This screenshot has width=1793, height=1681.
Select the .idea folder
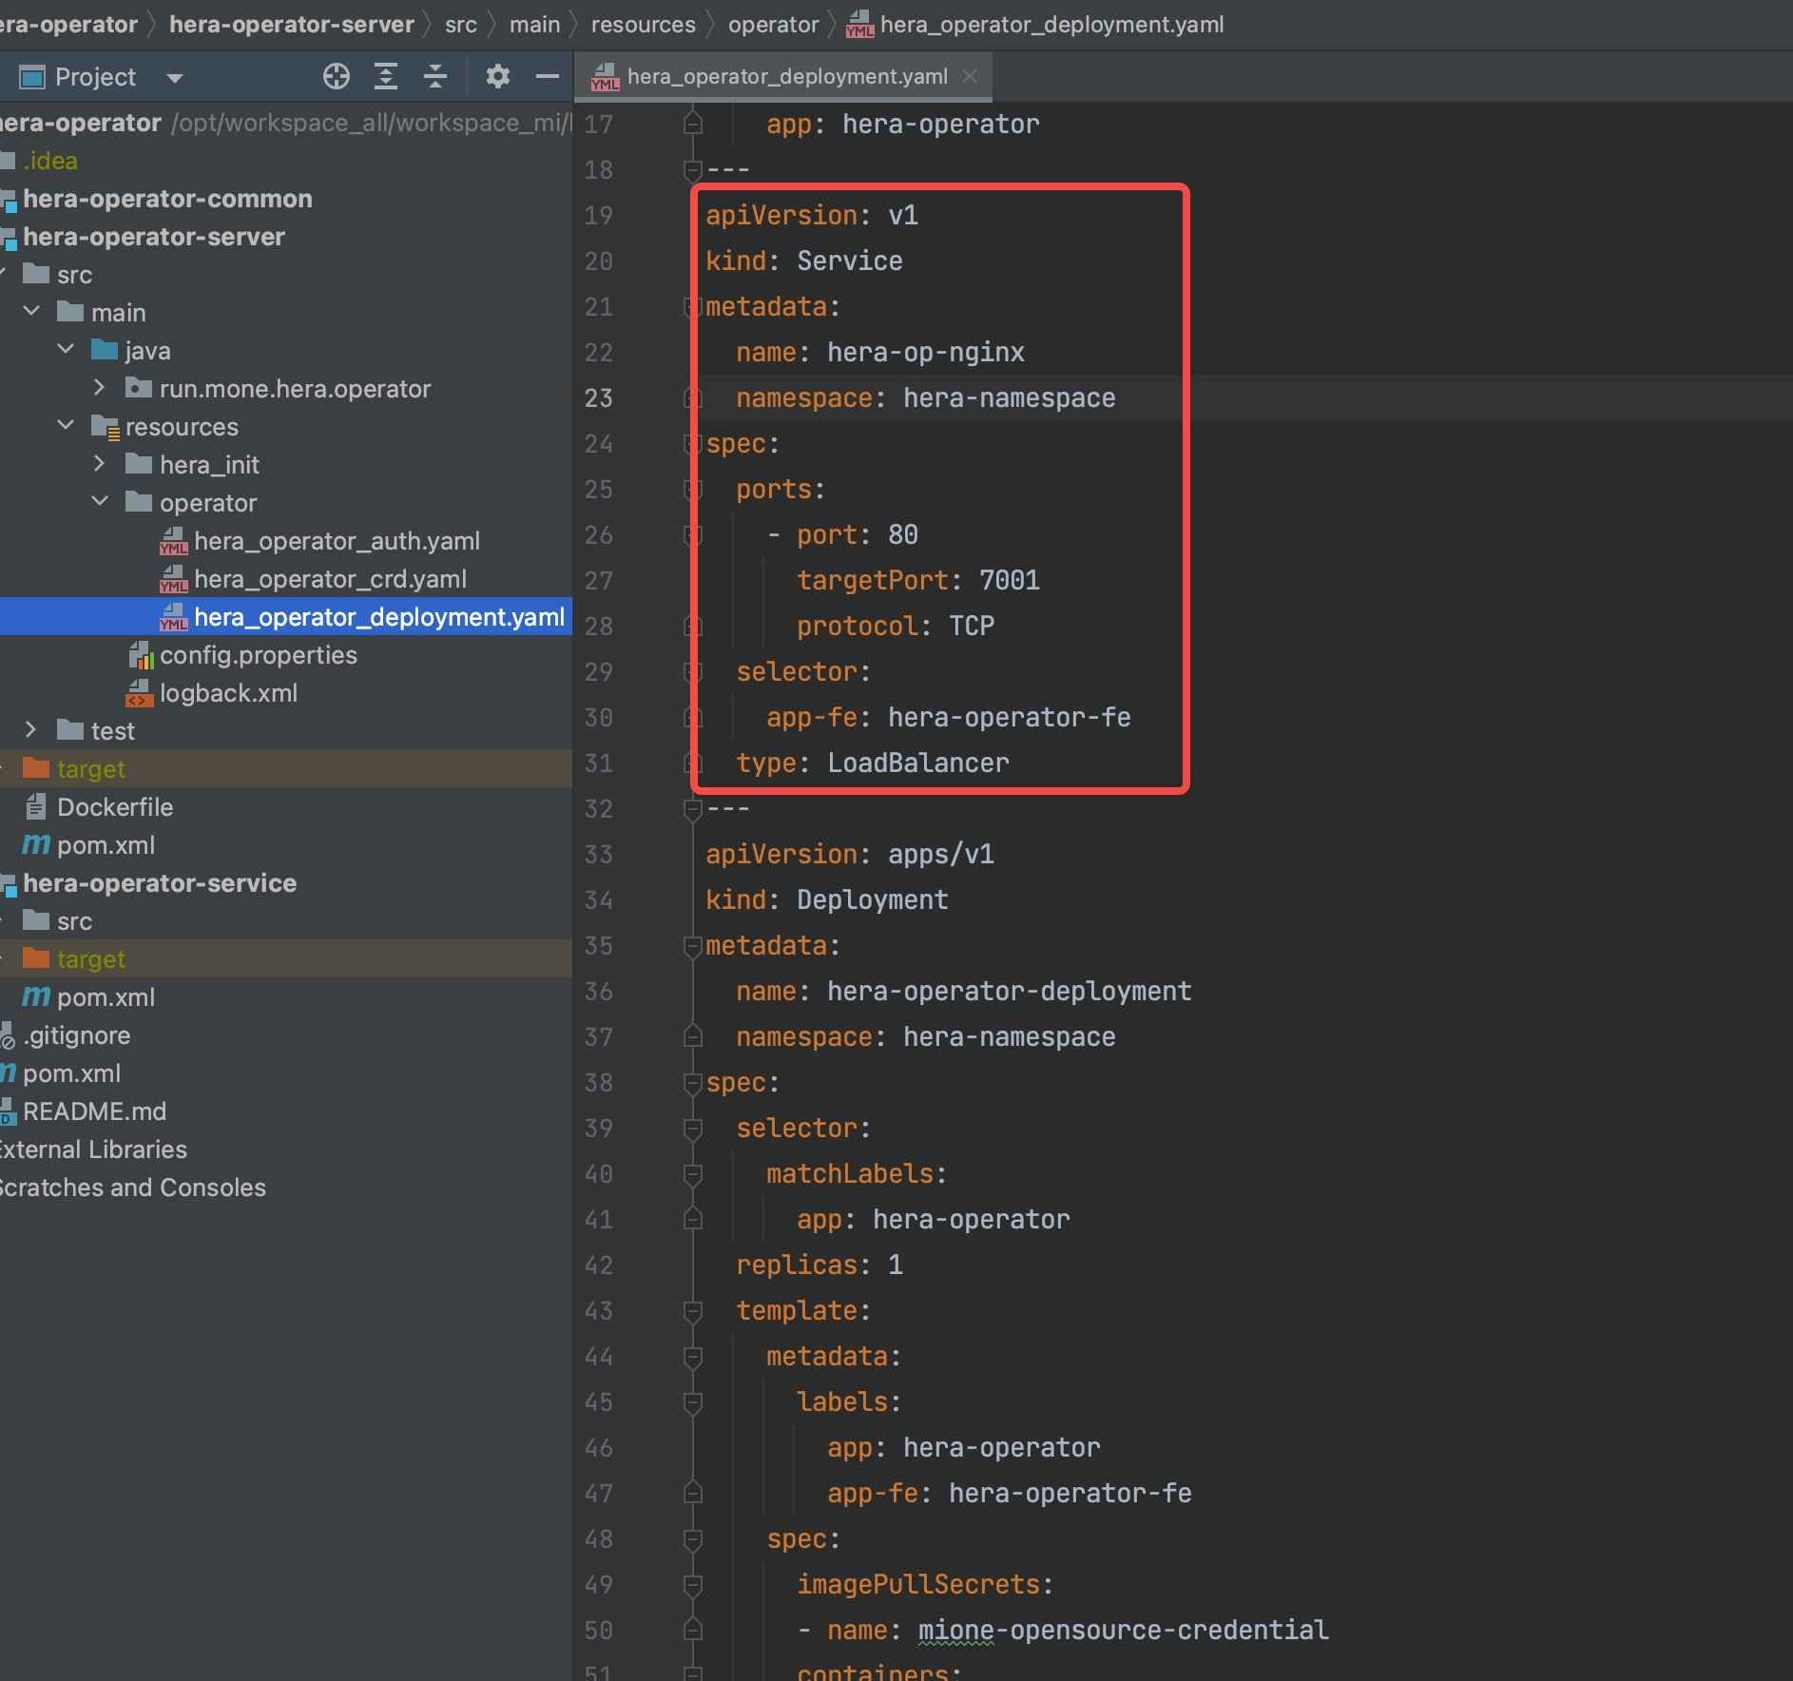pos(50,161)
